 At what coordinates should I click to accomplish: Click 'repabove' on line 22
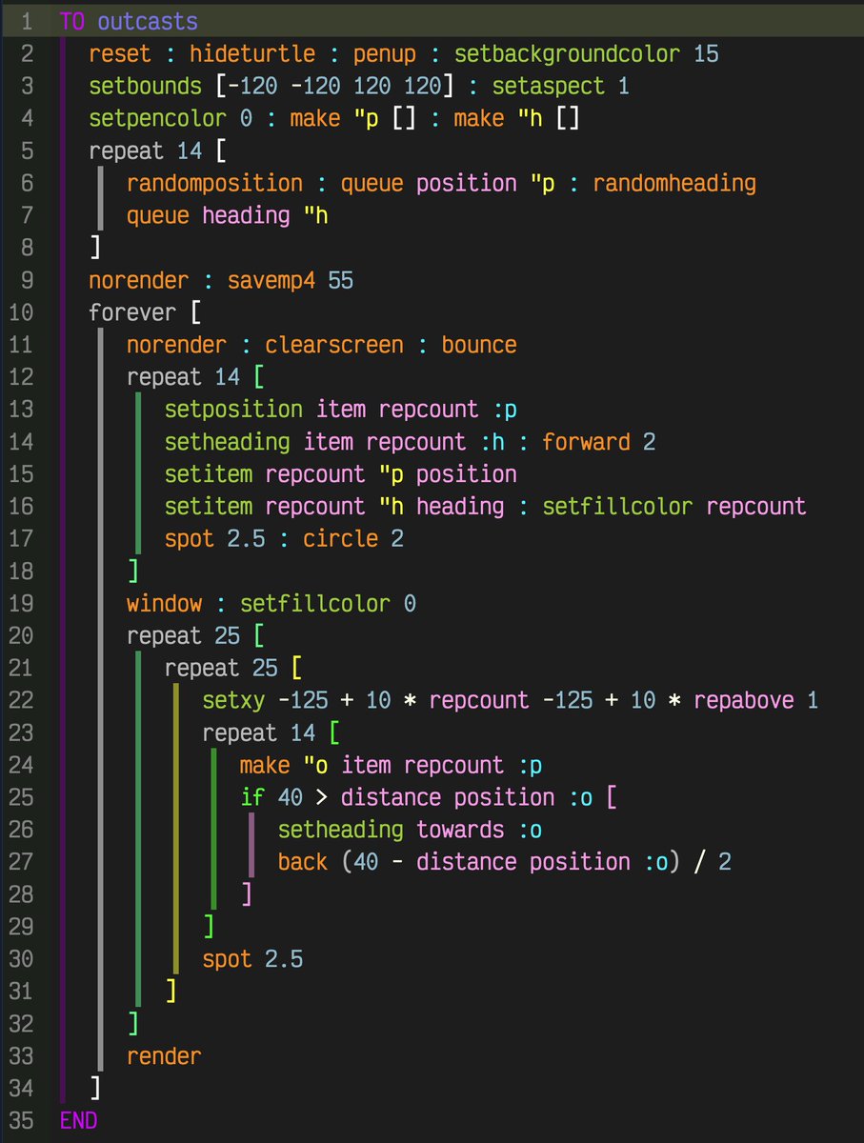(x=744, y=701)
